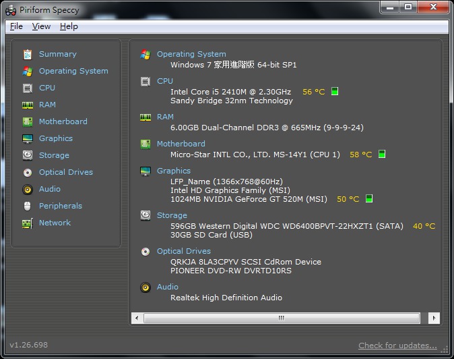
Task: Click the Summary clipboard icon in sidebar
Action: tap(28, 54)
